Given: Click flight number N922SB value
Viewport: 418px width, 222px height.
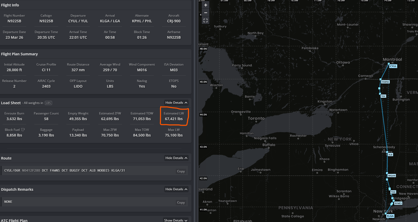Looking at the screenshot, I should point(14,21).
